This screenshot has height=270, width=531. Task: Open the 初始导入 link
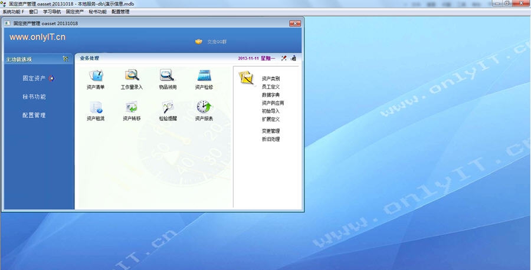[271, 111]
